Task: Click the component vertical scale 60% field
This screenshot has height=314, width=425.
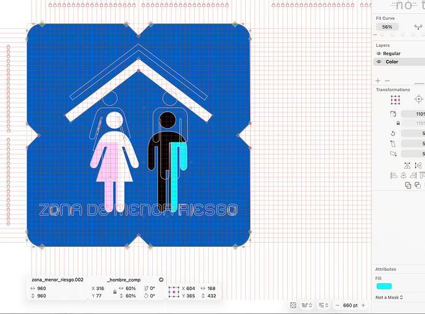Action: (x=131, y=296)
